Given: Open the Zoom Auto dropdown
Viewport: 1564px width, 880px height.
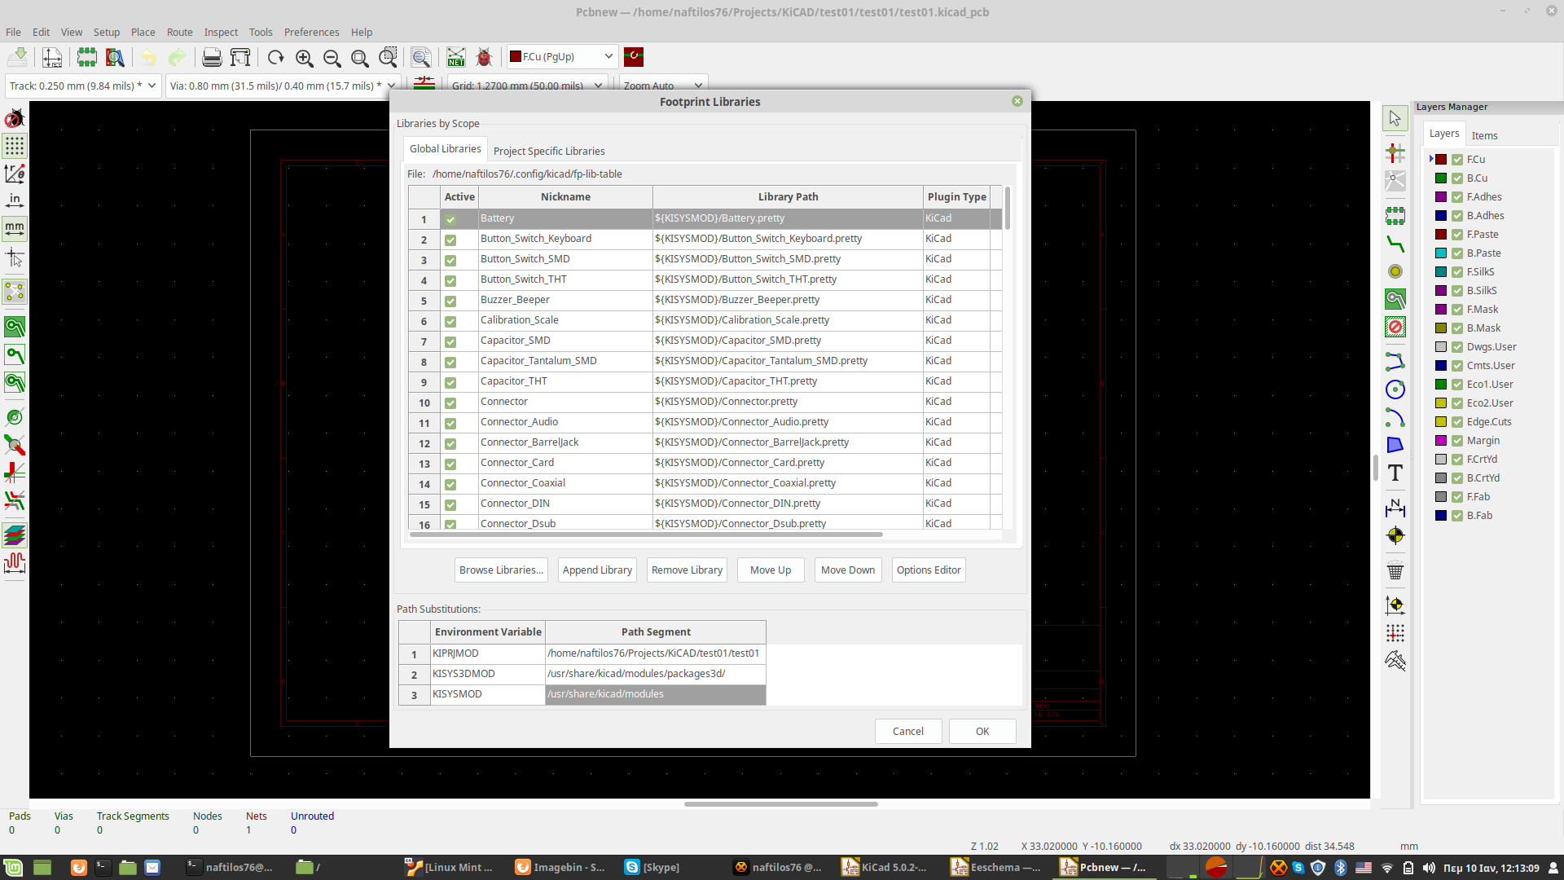Looking at the screenshot, I should click(x=663, y=86).
